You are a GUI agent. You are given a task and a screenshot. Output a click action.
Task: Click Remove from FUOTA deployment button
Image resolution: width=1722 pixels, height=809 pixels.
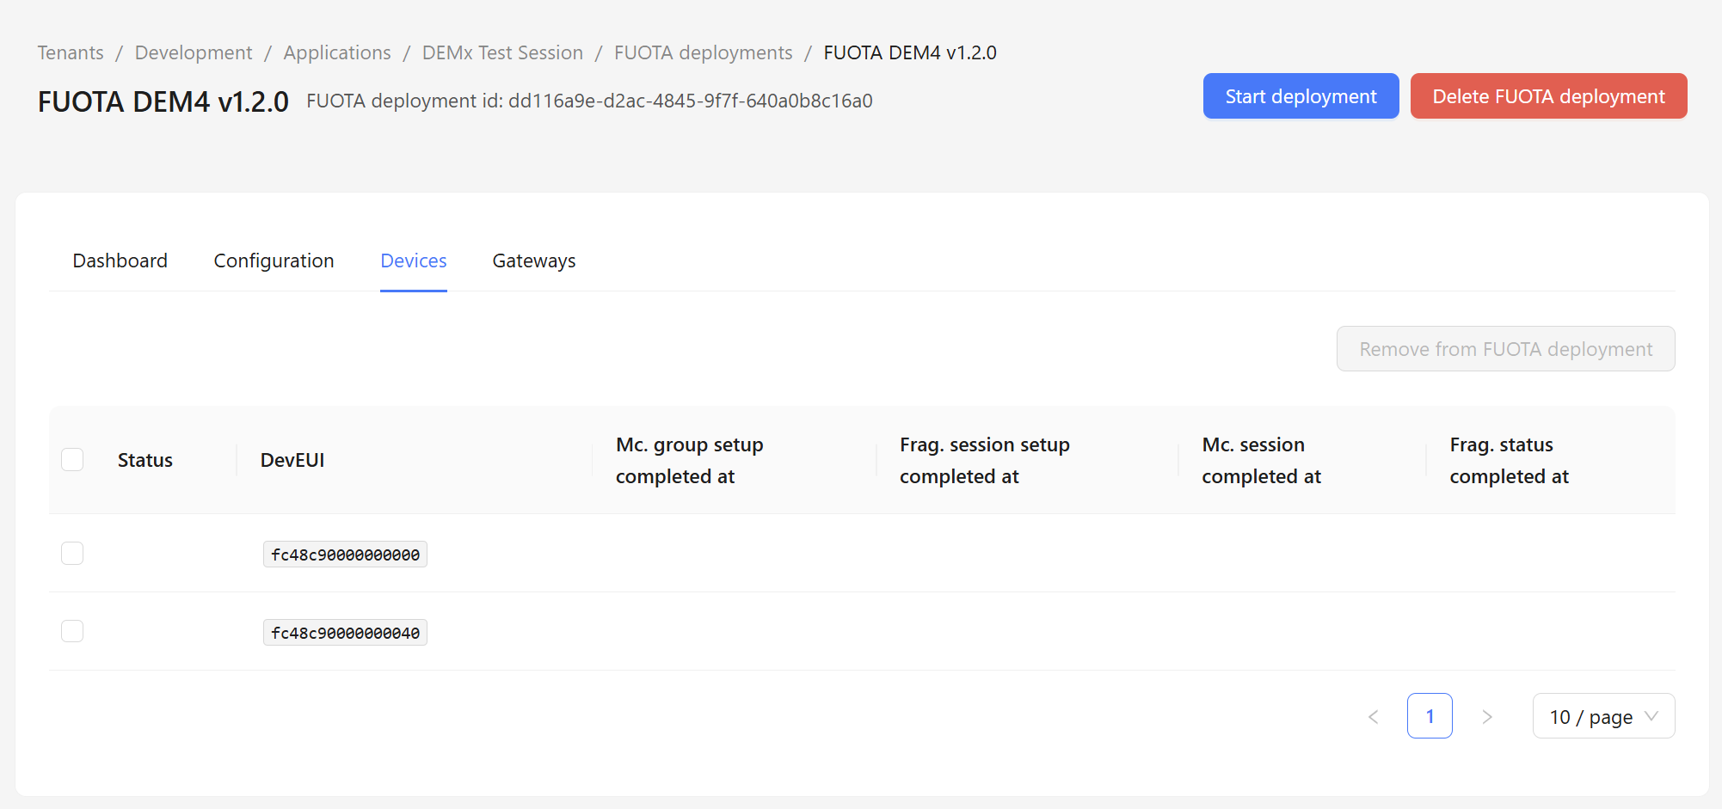[1505, 349]
